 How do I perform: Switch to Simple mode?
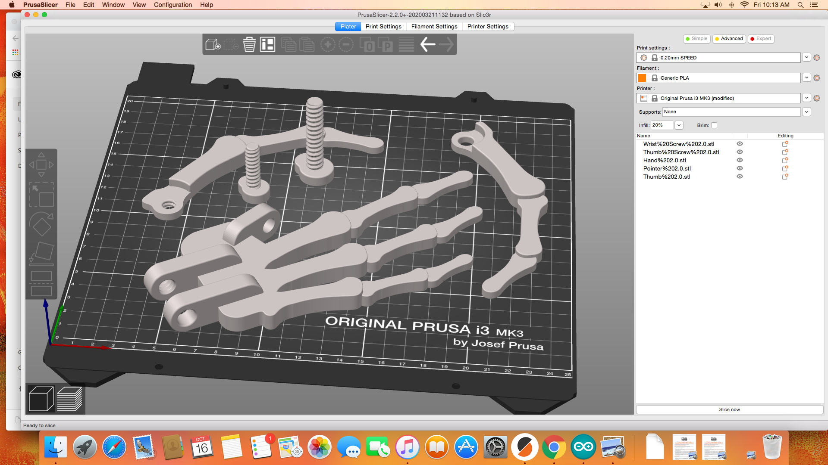[697, 39]
